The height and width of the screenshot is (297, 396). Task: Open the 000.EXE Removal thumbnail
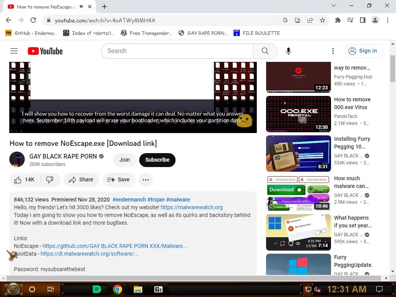pos(298,114)
